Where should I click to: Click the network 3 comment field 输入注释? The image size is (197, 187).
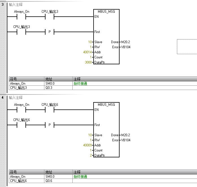16,5
